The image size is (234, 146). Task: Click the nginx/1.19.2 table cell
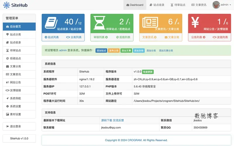click(x=91, y=79)
